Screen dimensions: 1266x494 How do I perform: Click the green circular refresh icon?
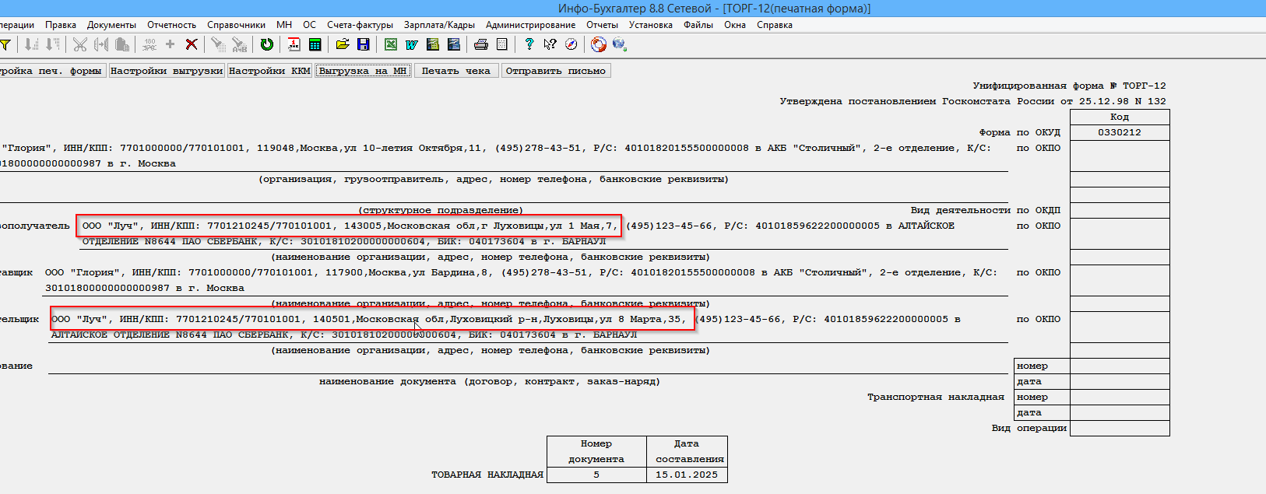267,44
